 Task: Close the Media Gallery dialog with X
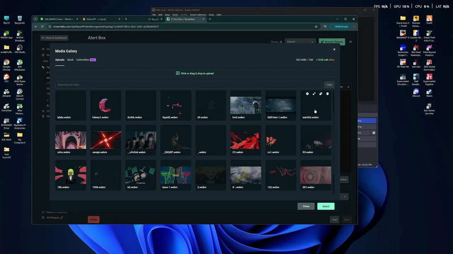[x=334, y=49]
